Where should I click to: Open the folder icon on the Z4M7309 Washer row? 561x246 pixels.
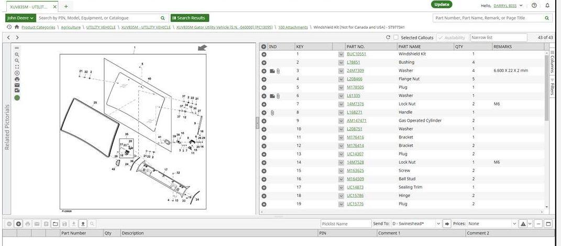pyautogui.click(x=272, y=71)
